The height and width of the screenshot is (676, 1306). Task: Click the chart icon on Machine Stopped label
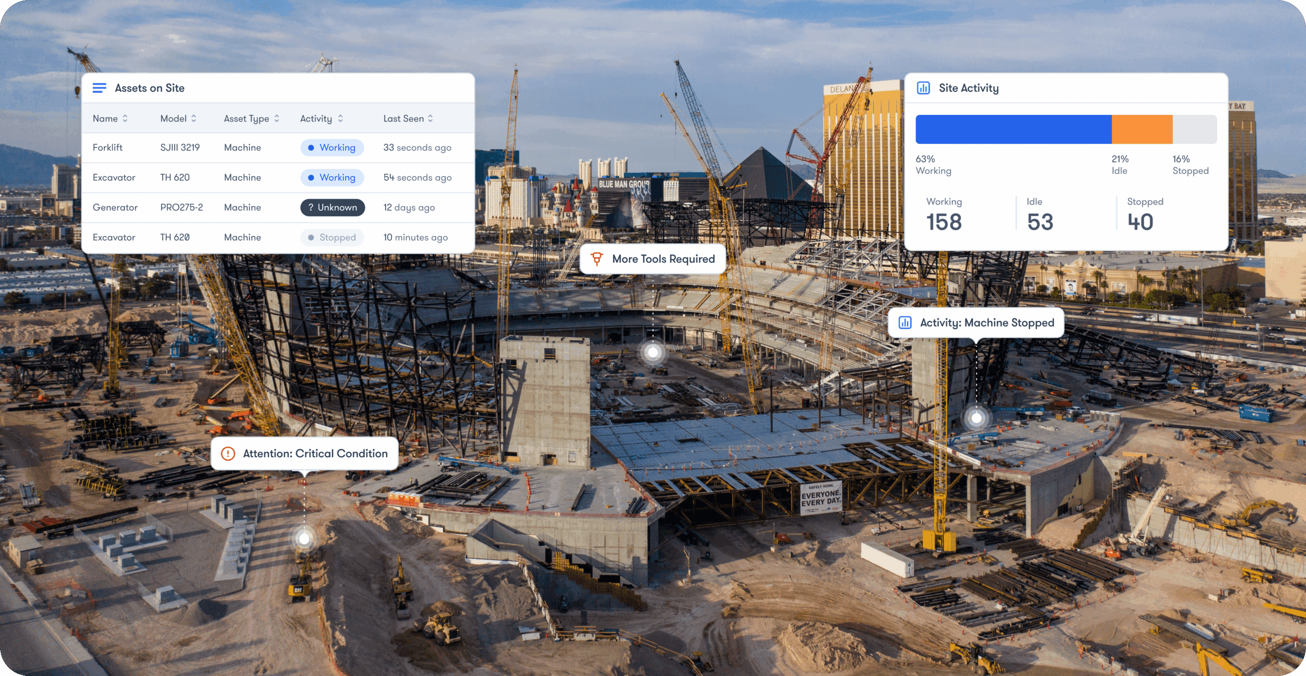point(905,323)
